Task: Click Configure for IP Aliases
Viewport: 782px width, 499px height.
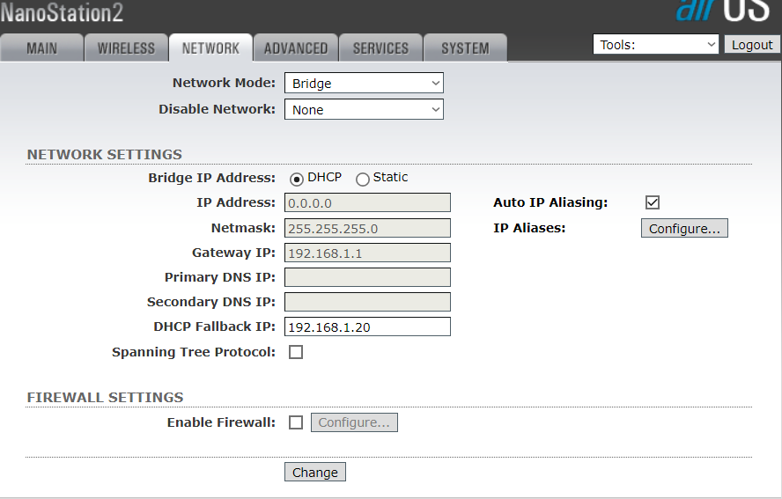Action: coord(684,229)
